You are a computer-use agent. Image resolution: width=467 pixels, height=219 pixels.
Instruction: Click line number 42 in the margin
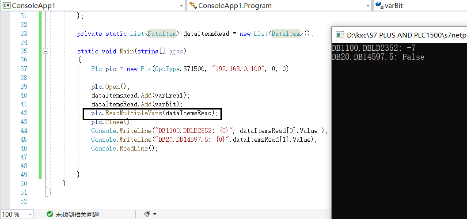coord(23,113)
